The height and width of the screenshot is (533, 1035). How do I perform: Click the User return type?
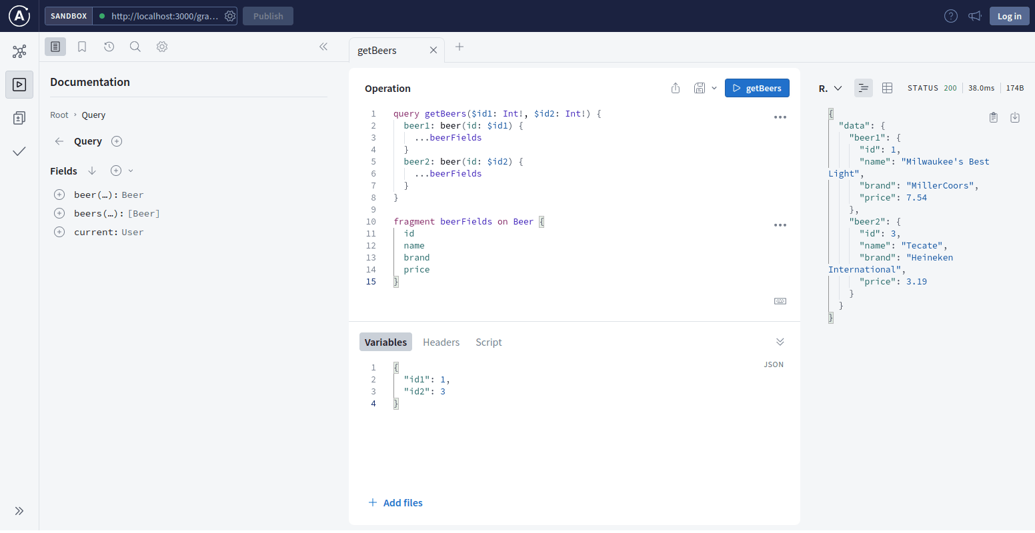(133, 232)
